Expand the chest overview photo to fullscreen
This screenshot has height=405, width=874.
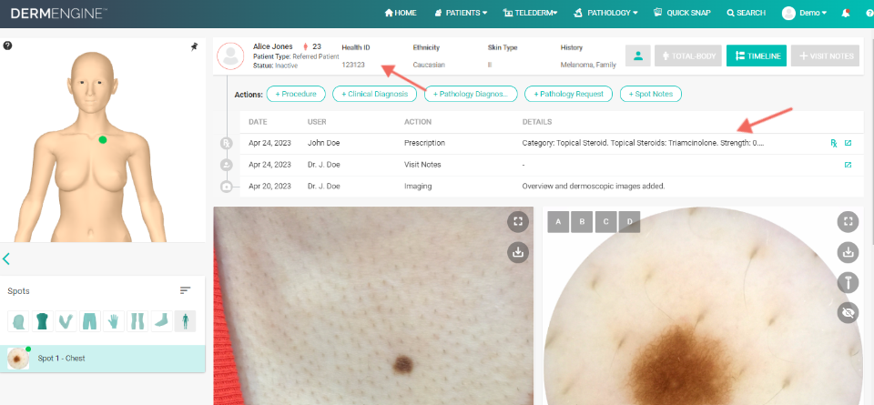(x=518, y=222)
